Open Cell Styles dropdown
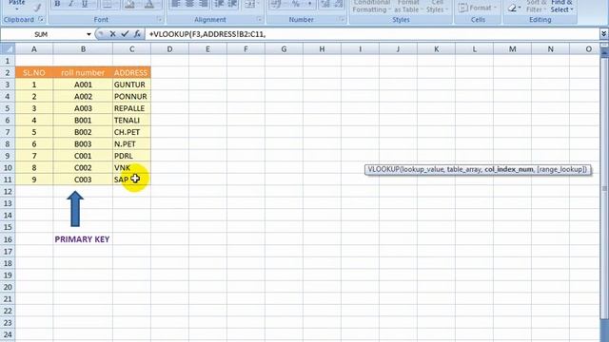 [x=437, y=6]
